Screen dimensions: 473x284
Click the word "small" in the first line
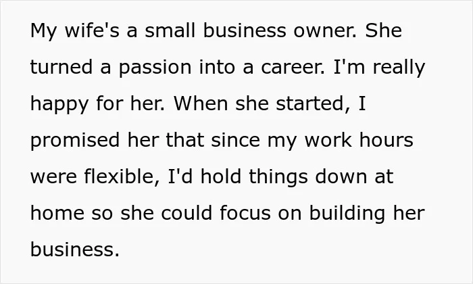[170, 30]
